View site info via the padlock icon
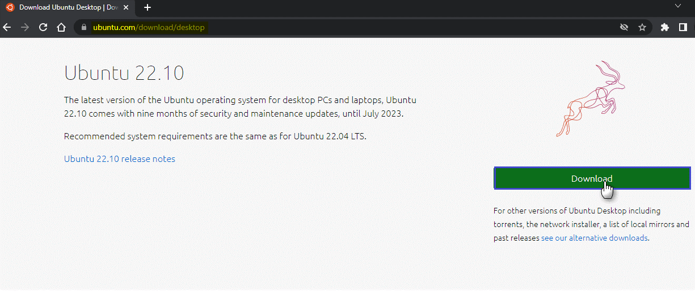Screen dimensions: 695x295 coord(83,27)
